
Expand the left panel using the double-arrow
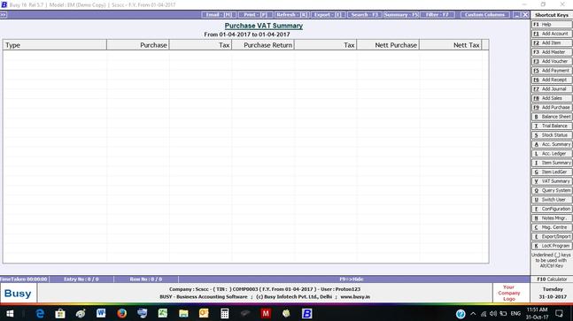coord(3,14)
